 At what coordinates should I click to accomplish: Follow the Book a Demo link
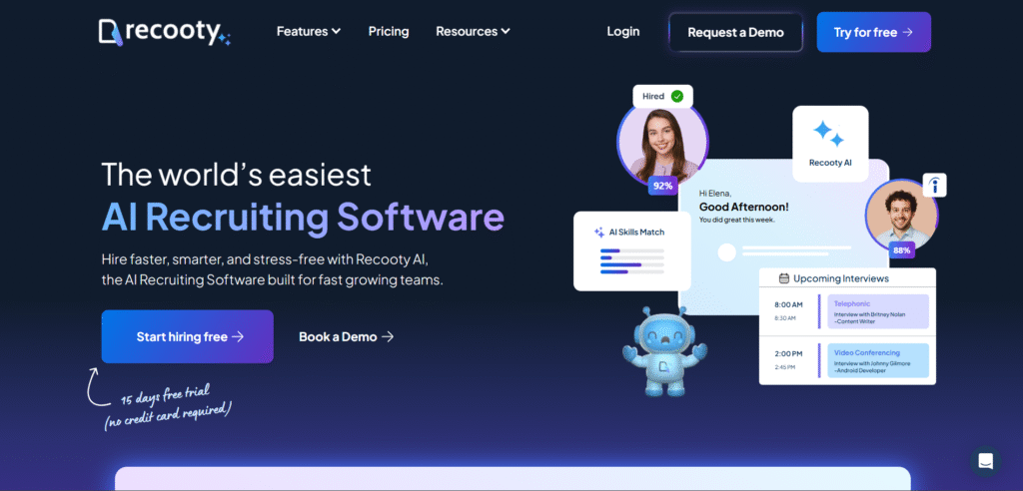[346, 337]
